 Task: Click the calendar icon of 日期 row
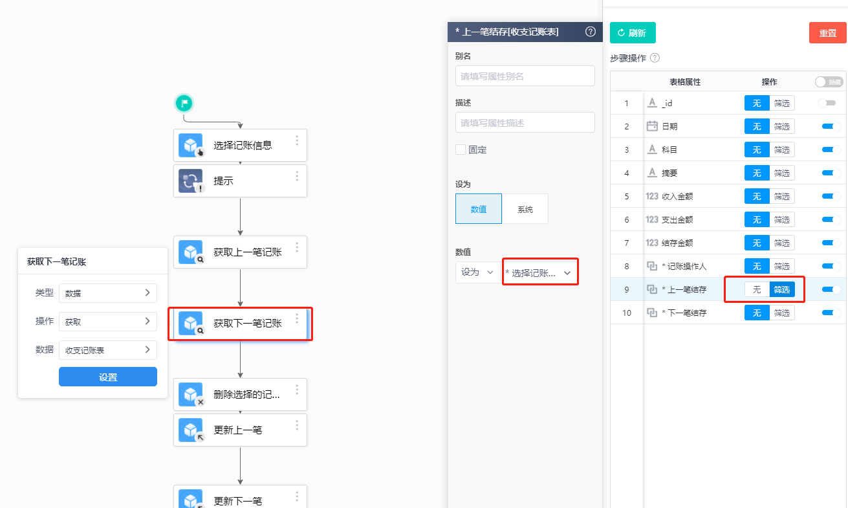(652, 126)
